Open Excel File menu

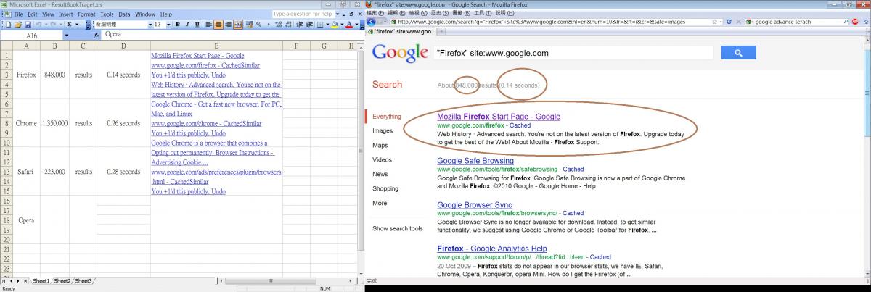18,14
